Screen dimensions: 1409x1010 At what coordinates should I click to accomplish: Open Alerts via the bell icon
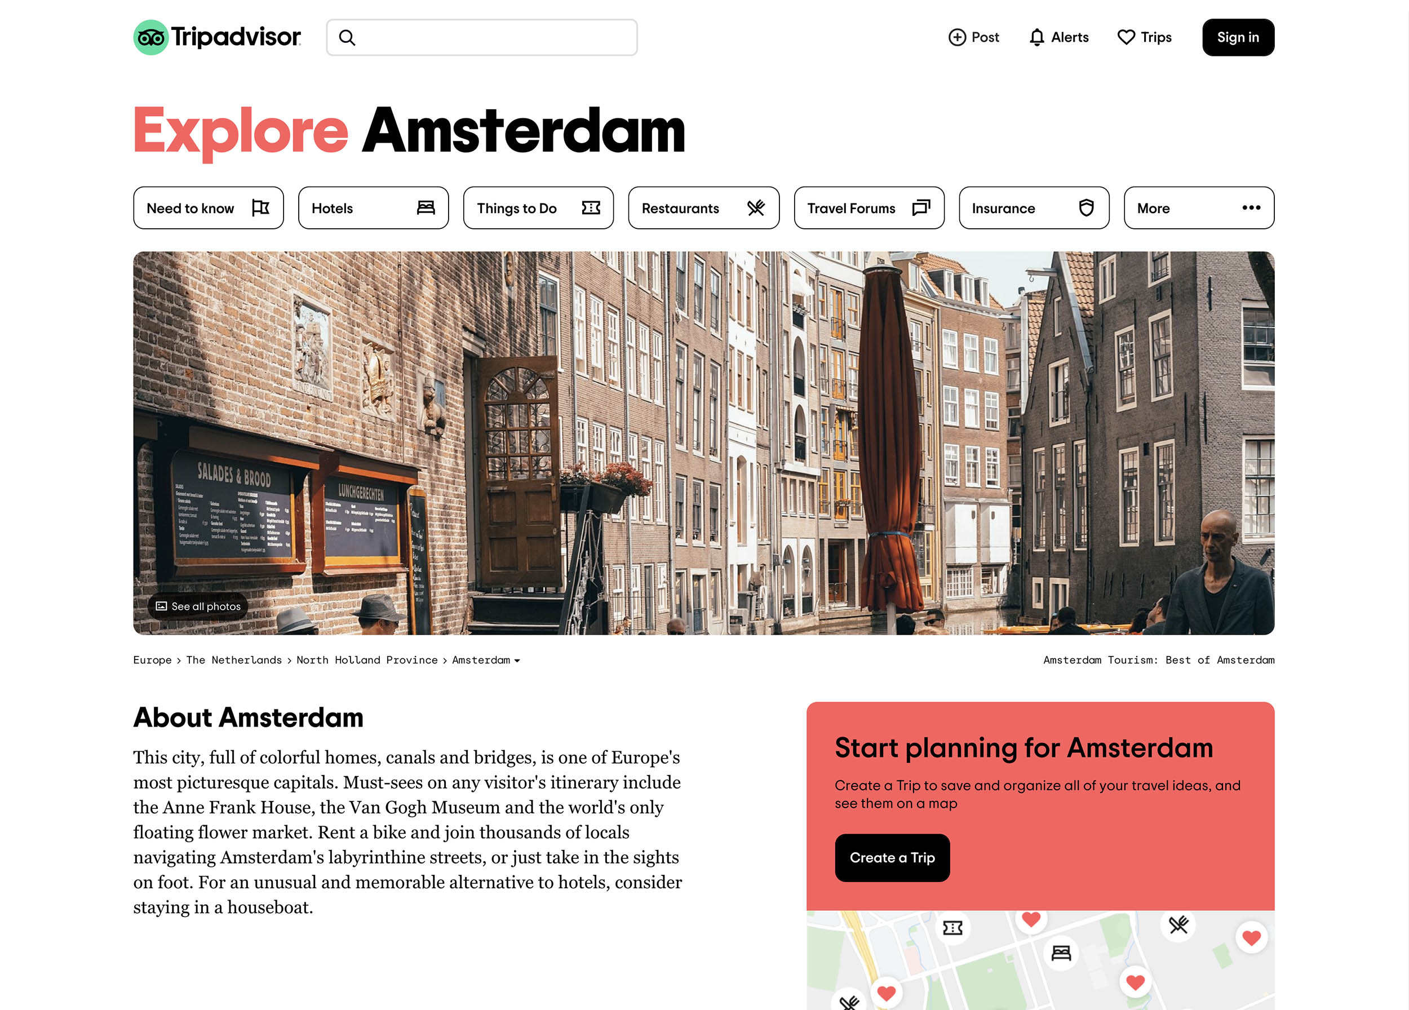coord(1036,37)
